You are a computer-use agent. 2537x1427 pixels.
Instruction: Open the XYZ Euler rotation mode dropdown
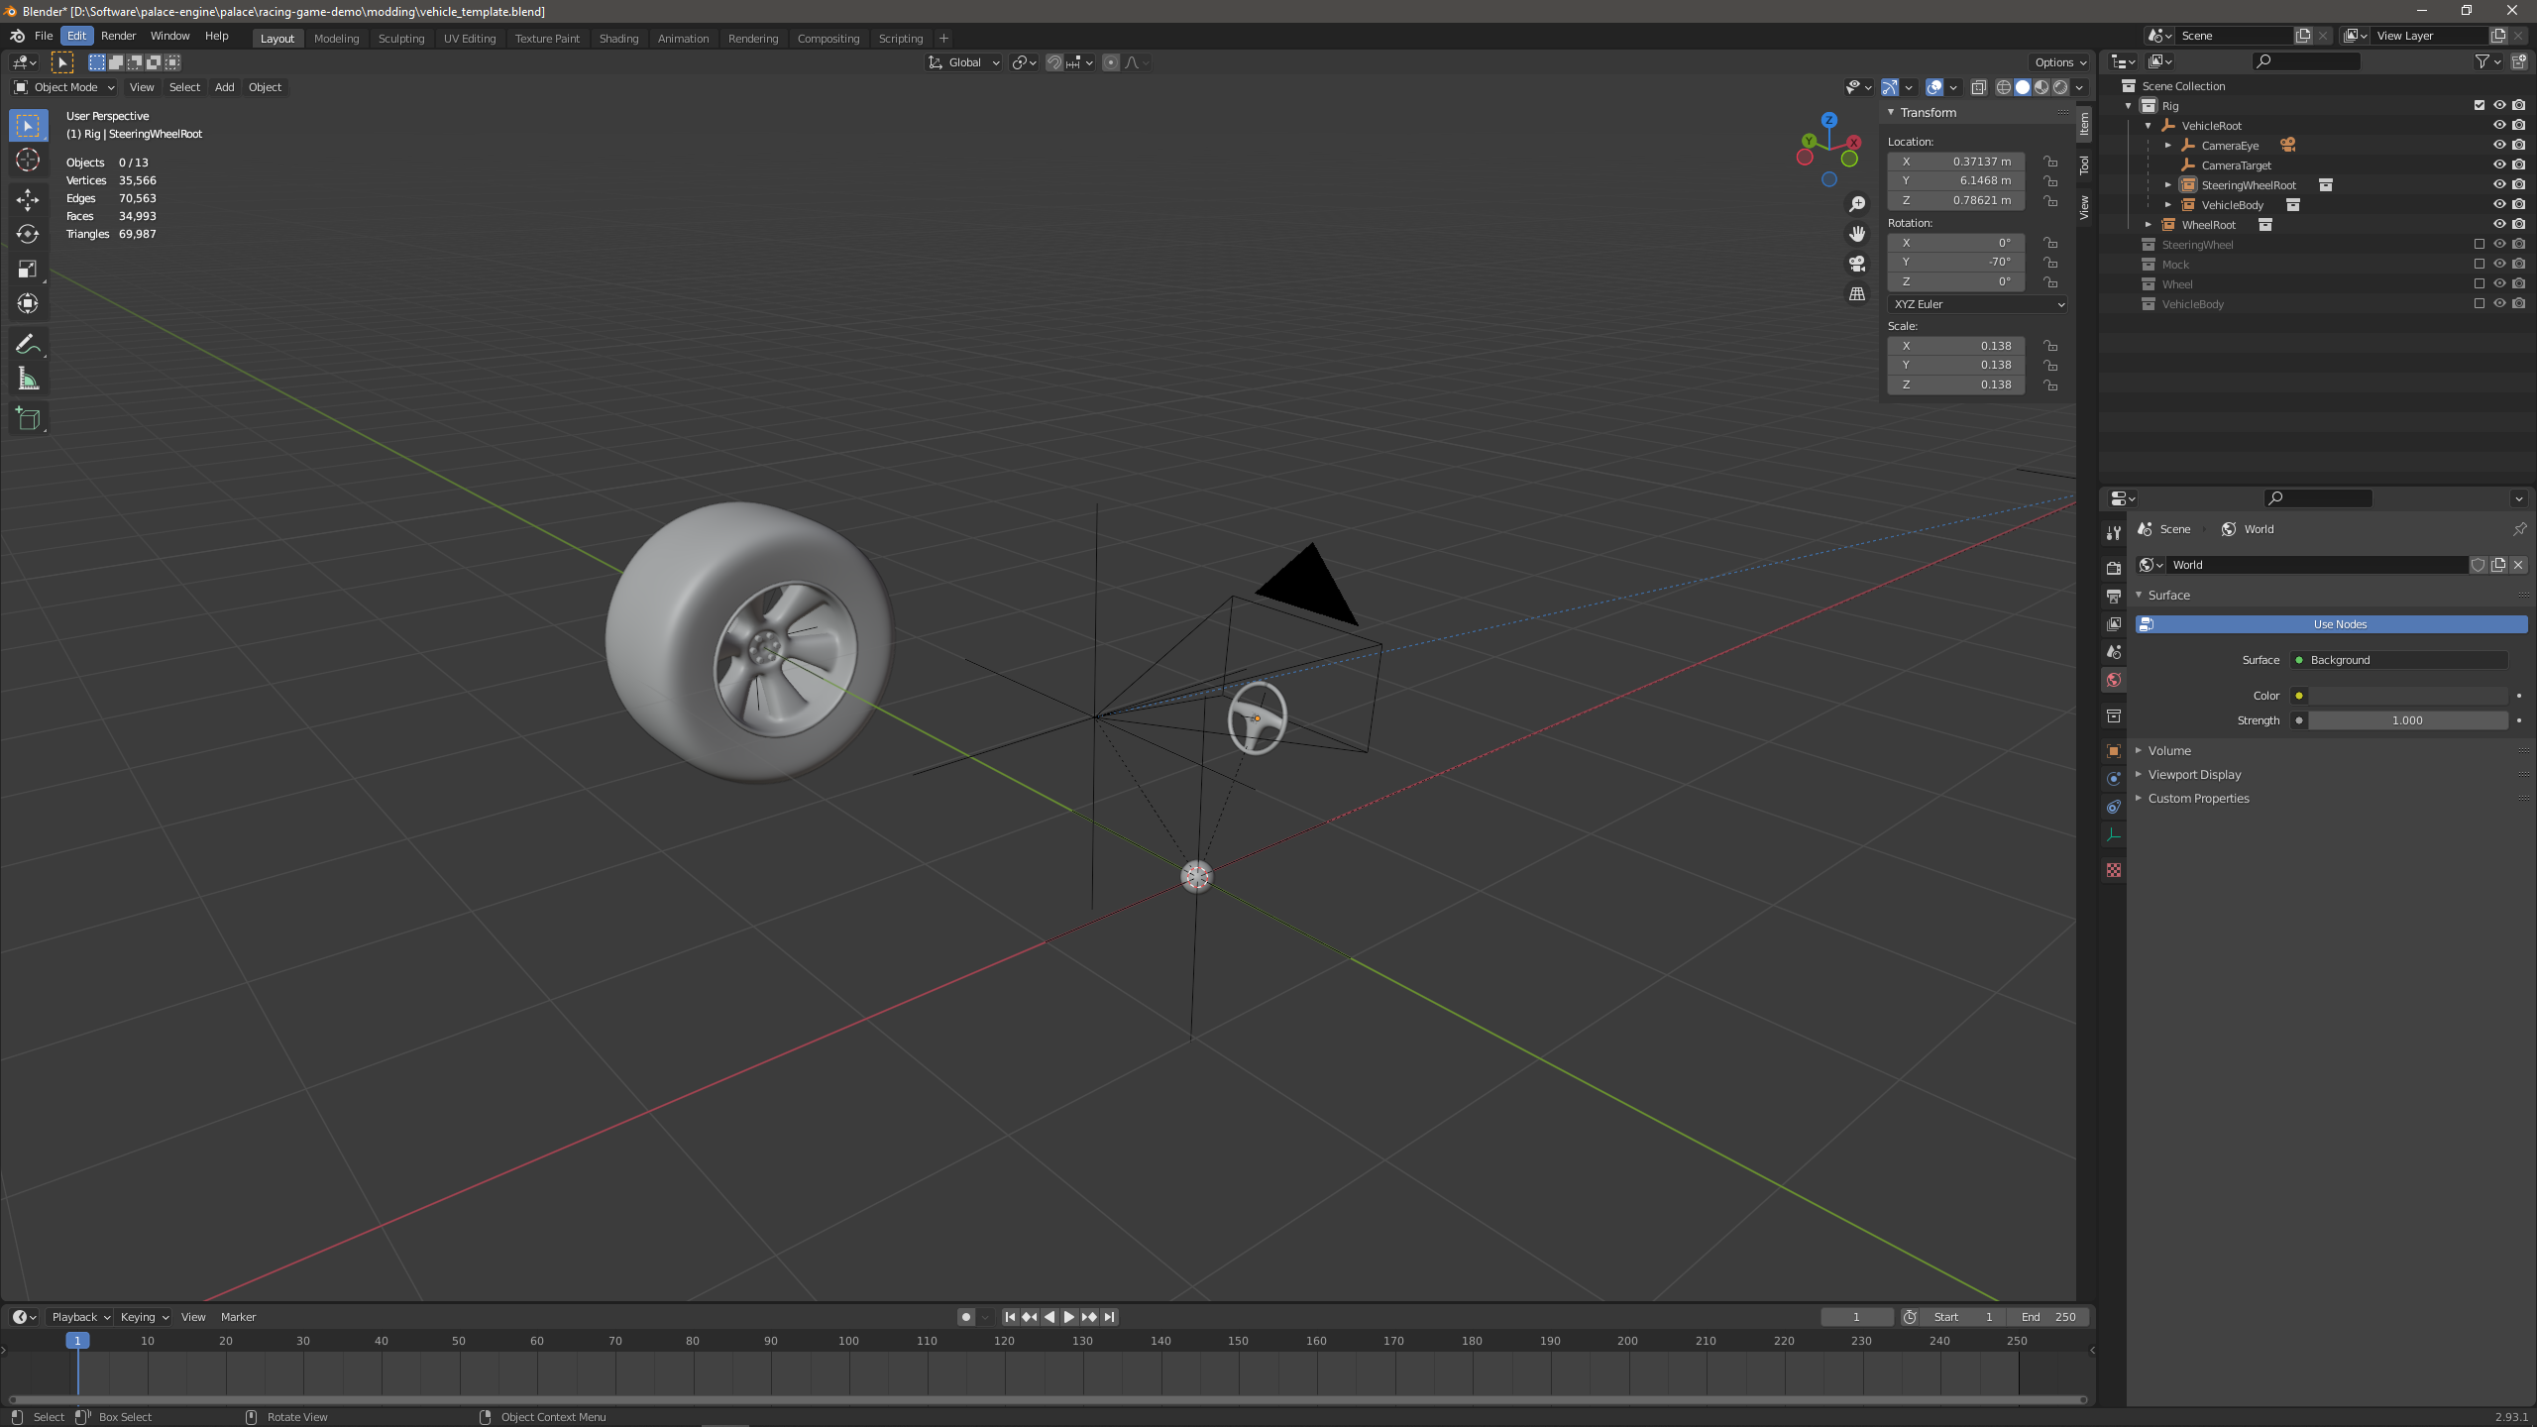point(1977,304)
